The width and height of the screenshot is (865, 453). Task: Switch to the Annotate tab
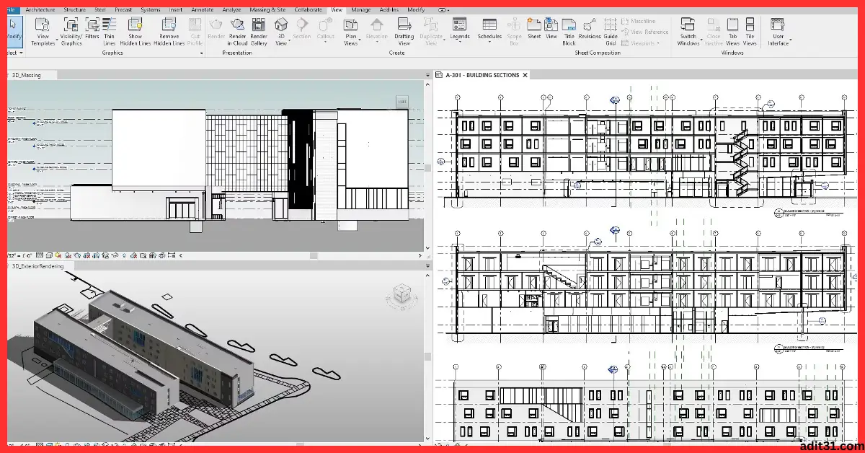203,10
